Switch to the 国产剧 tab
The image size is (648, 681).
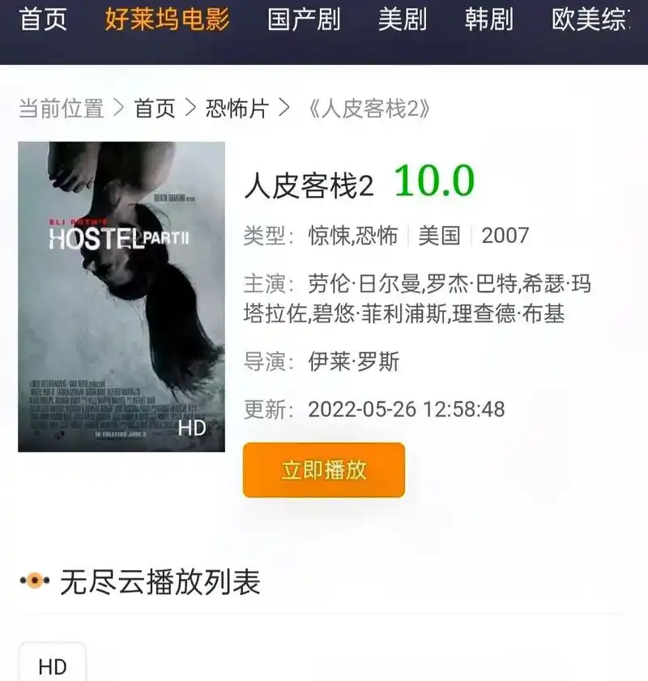pyautogui.click(x=304, y=19)
